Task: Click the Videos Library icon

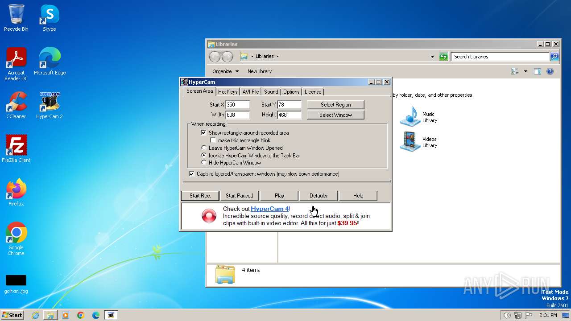Action: click(x=410, y=142)
